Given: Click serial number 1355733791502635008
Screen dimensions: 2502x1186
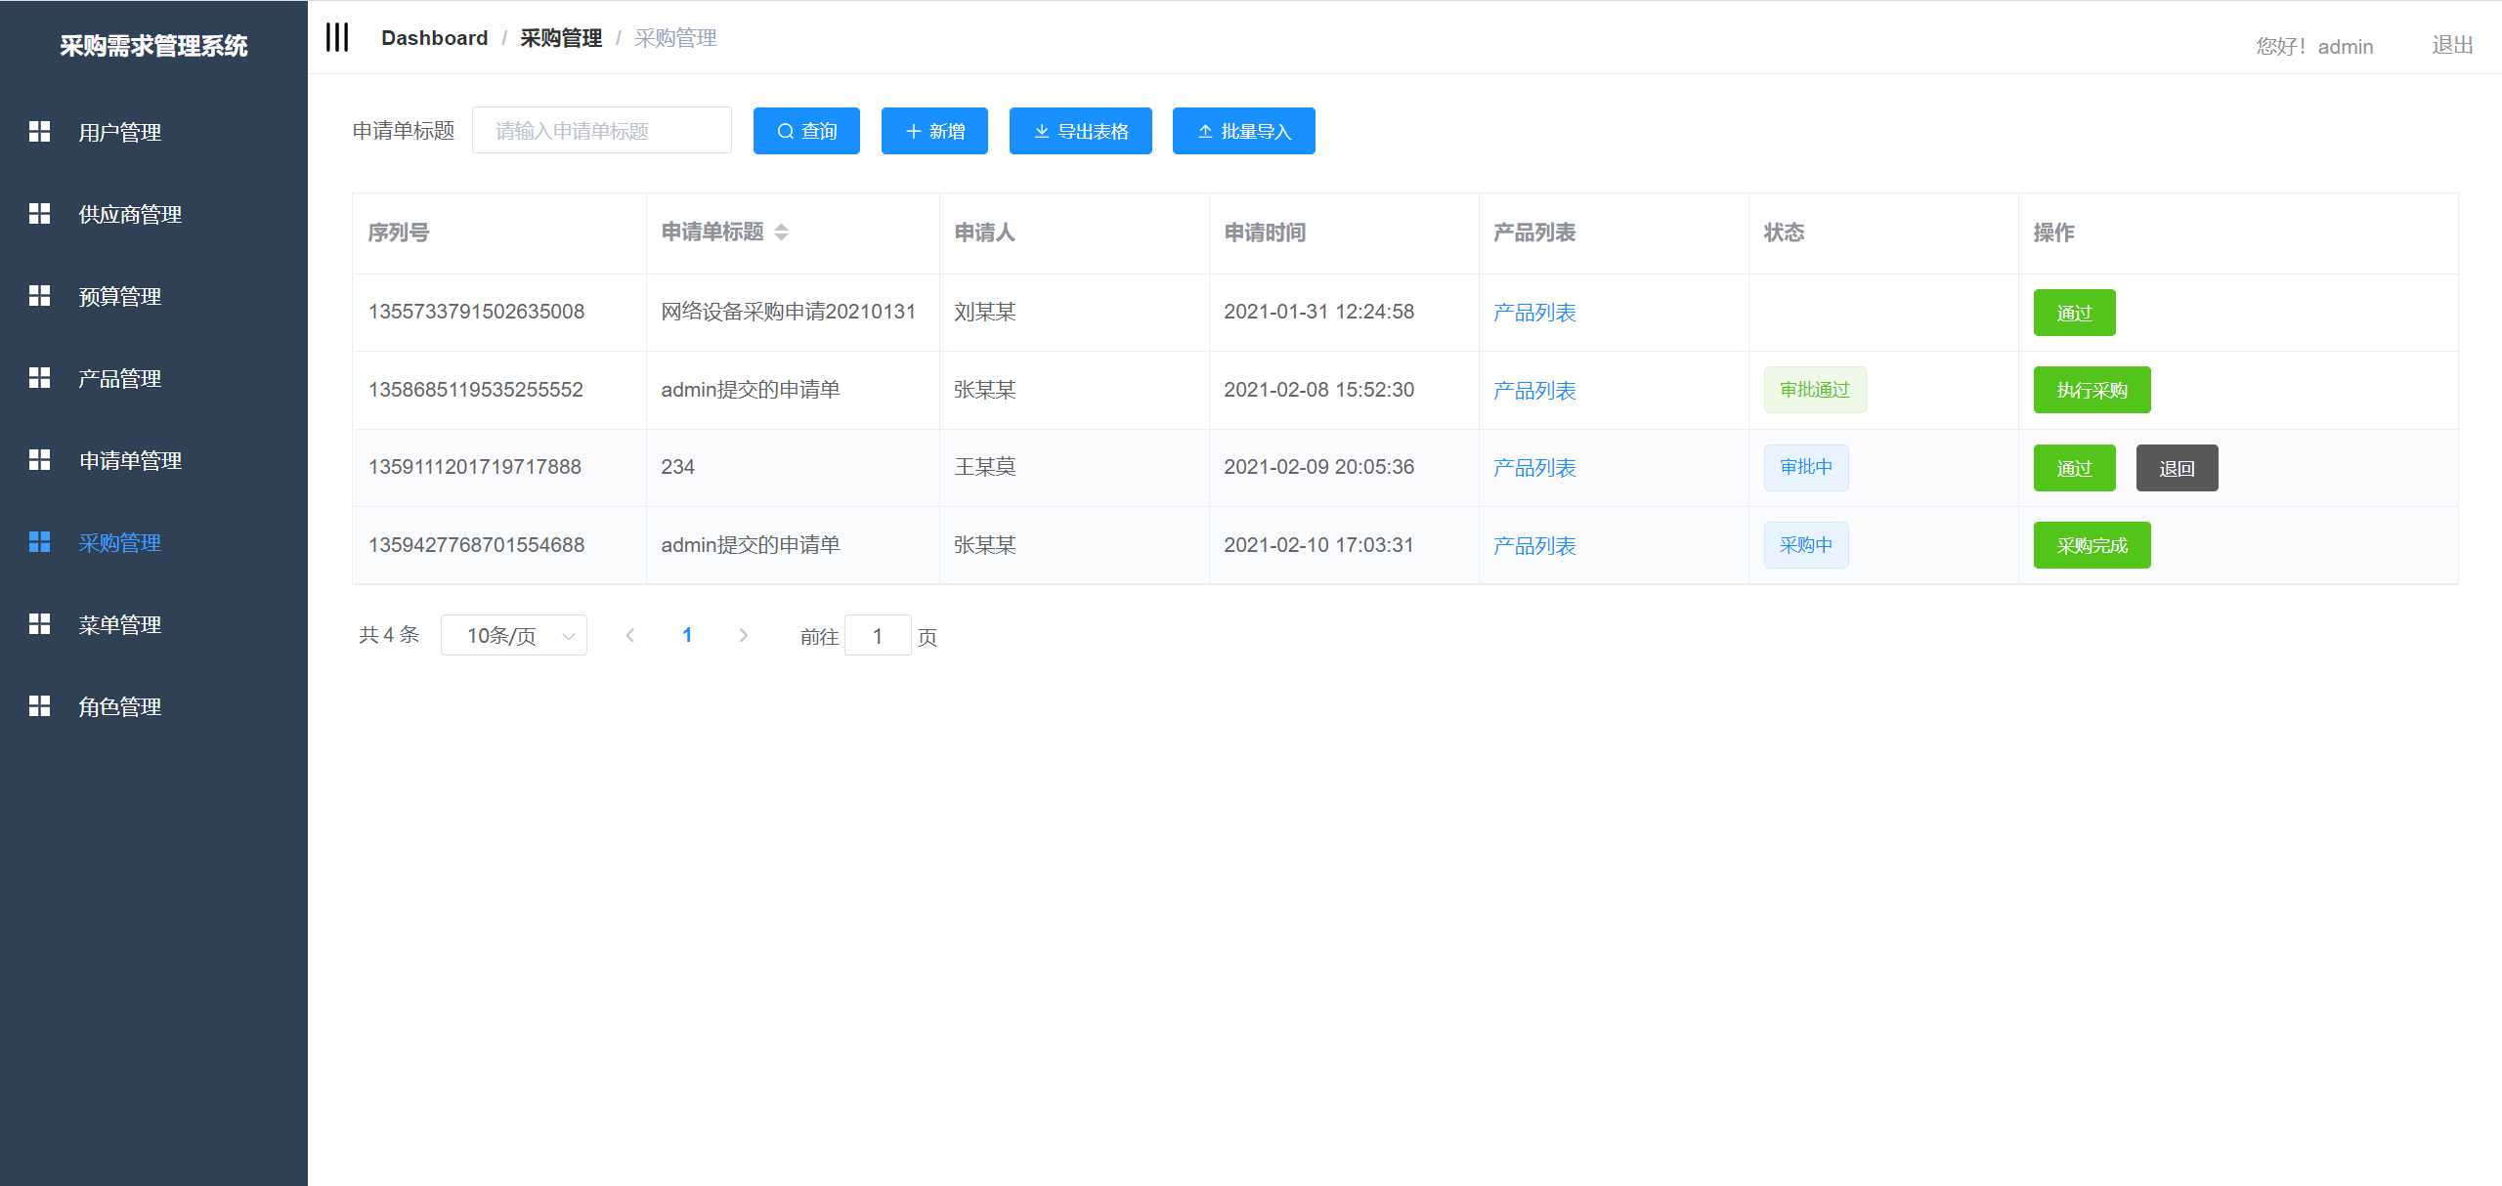Looking at the screenshot, I should (476, 312).
